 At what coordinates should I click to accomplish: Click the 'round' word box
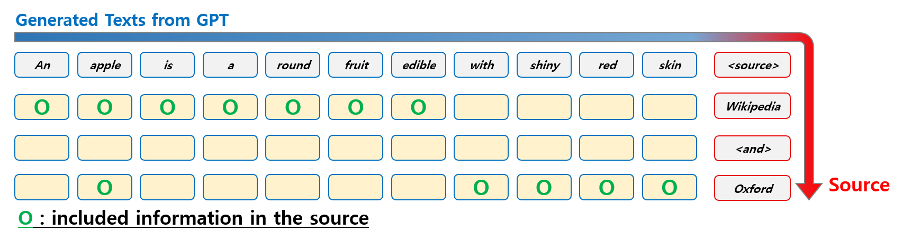click(x=293, y=65)
